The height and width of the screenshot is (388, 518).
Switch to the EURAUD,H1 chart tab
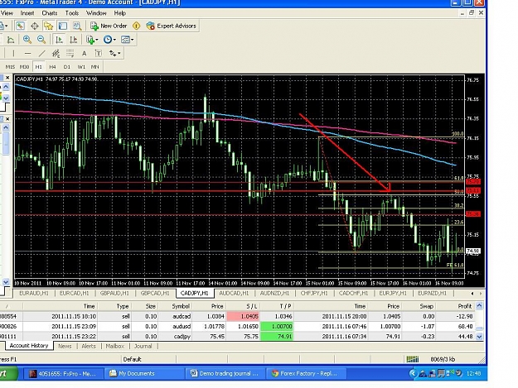pos(34,293)
